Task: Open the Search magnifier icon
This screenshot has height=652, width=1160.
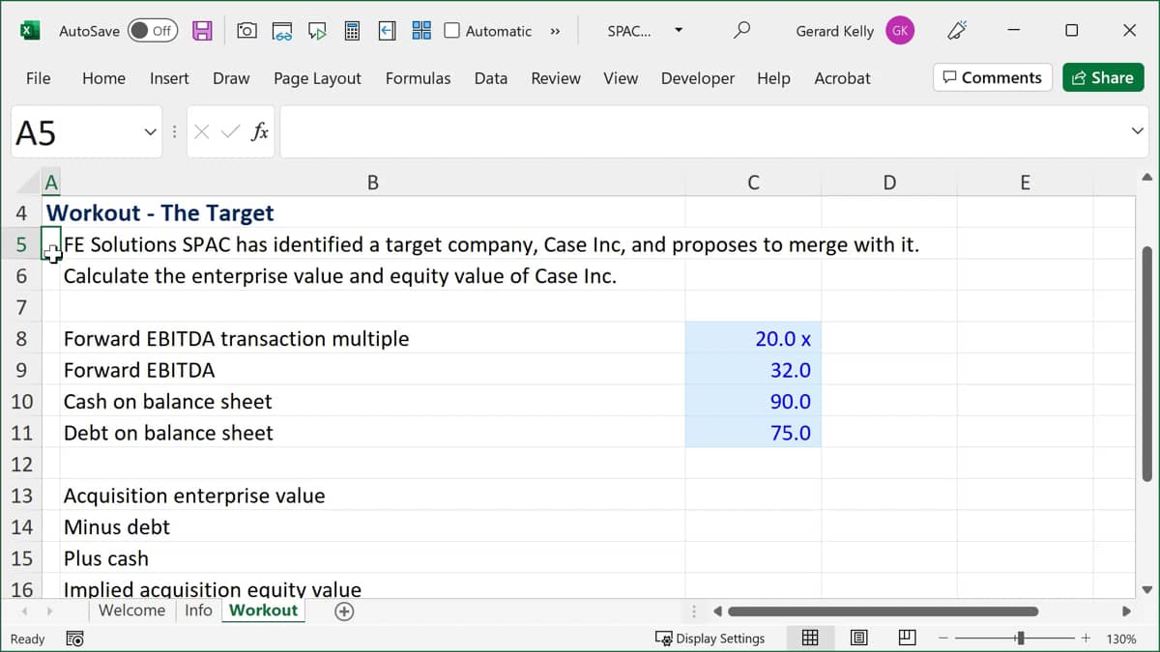Action: (x=741, y=31)
